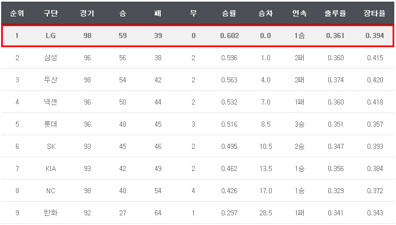Sort by the 승률 column header
Screen dimensions: 396x225
click(x=229, y=13)
